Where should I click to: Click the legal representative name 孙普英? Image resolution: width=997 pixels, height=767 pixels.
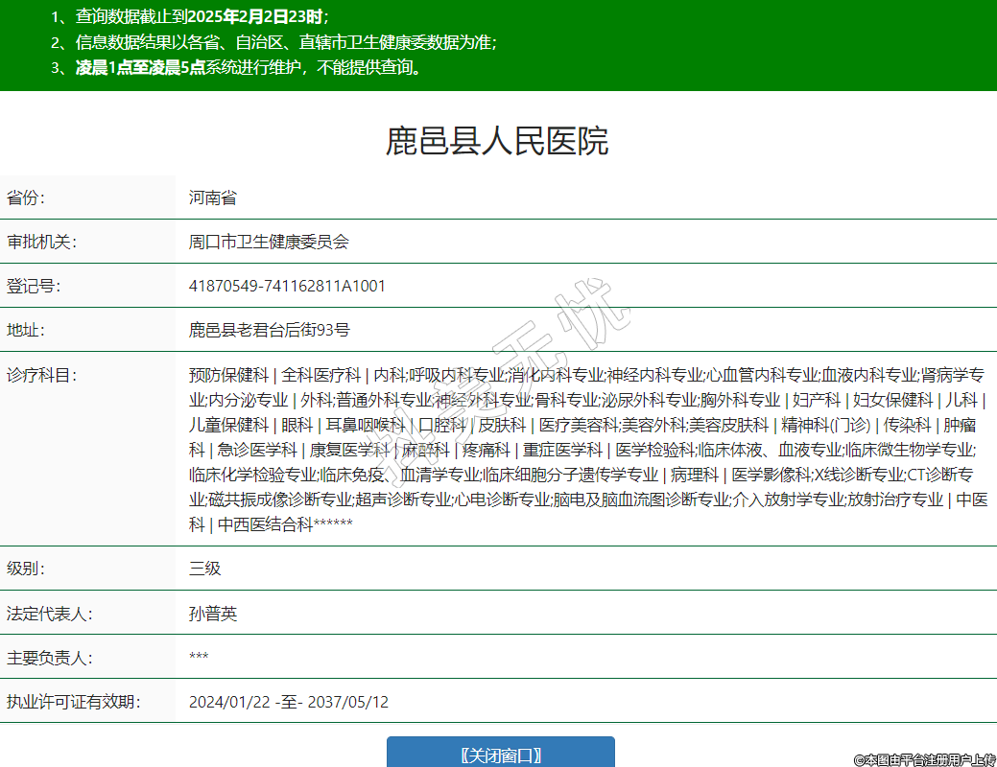coord(212,614)
